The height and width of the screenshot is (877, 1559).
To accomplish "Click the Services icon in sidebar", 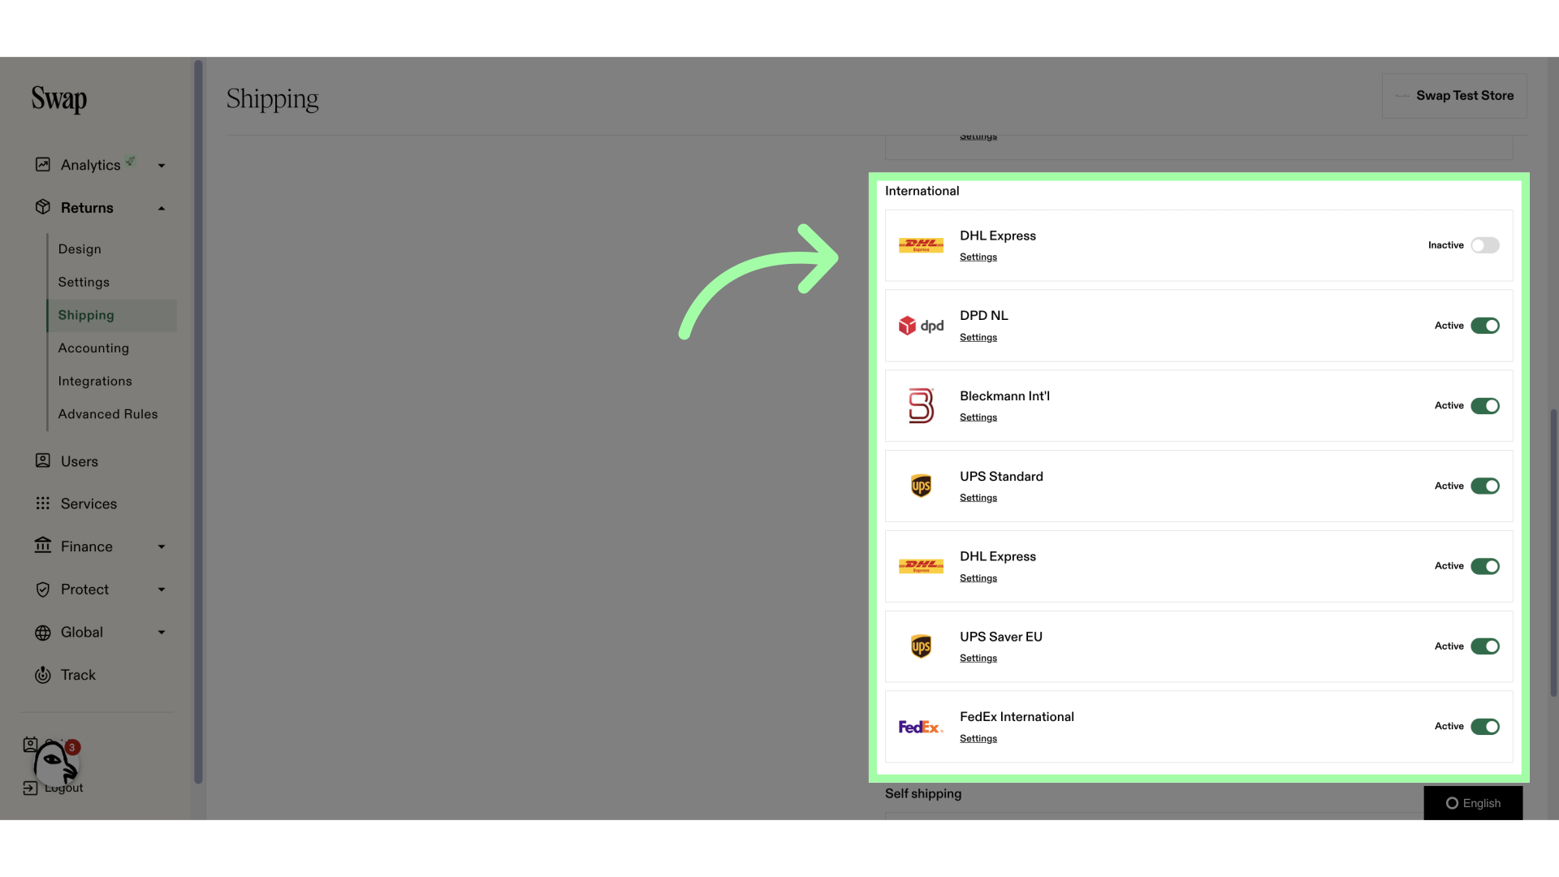I will [x=43, y=503].
